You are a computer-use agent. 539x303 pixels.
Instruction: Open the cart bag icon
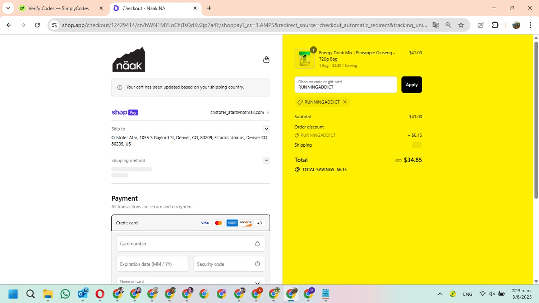(266, 60)
